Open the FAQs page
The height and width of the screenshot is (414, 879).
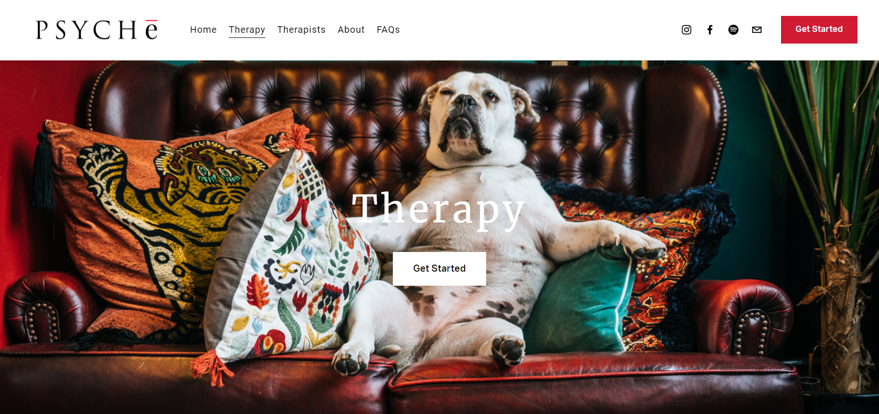coord(388,30)
